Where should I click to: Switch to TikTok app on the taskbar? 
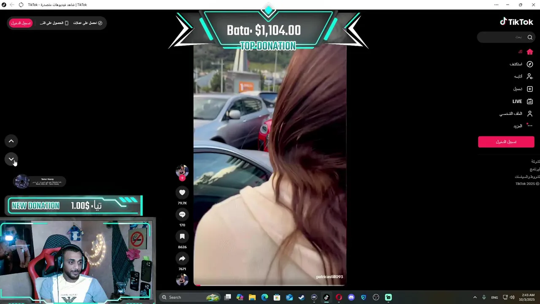coord(326,297)
